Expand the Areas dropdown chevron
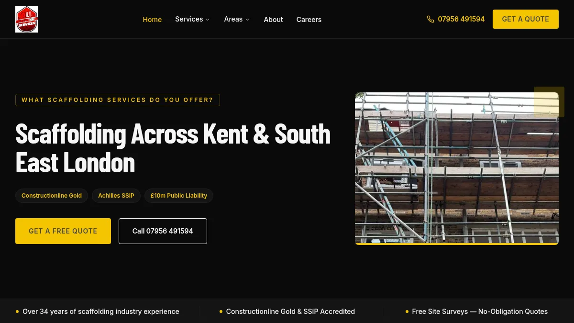Screen dimensions: 574x323 pyautogui.click(x=247, y=20)
